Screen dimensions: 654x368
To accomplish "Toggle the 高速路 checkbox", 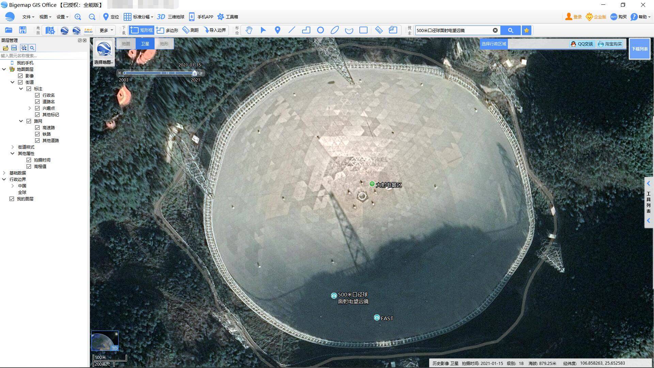I will [x=37, y=127].
